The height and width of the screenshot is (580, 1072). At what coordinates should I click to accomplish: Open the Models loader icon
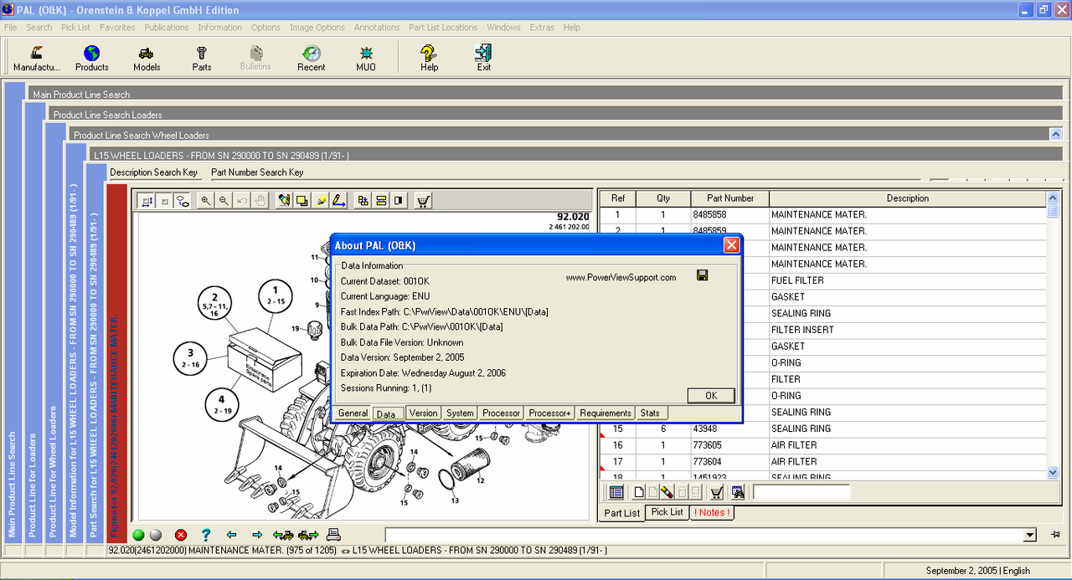click(147, 58)
